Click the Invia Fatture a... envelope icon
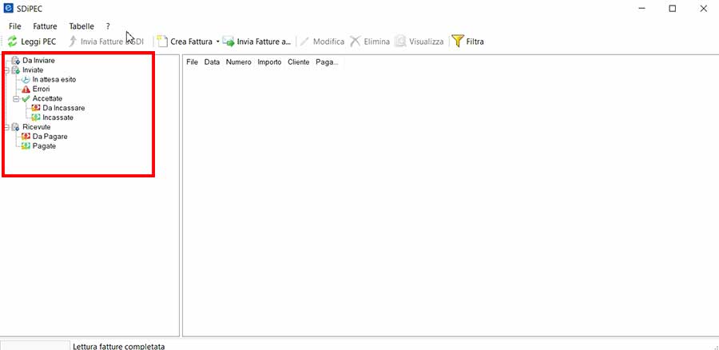 [228, 42]
